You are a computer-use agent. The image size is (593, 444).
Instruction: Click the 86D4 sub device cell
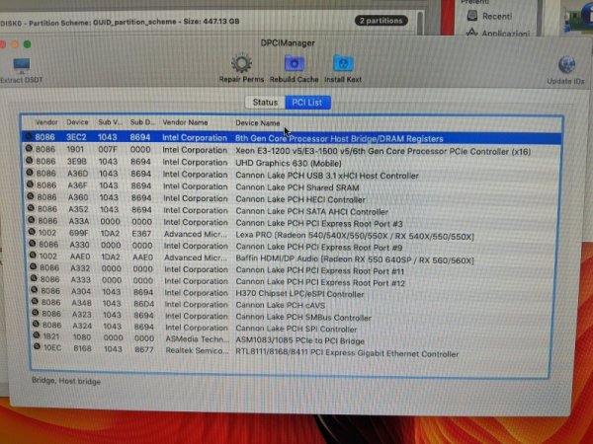click(143, 304)
